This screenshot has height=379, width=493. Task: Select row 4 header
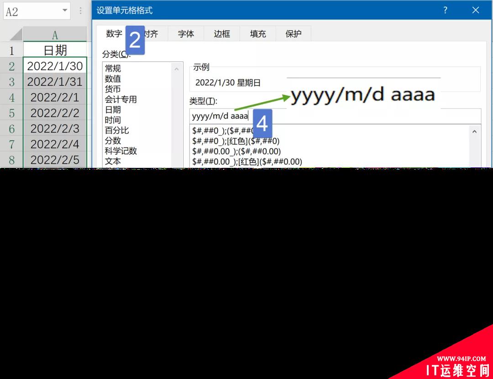click(x=11, y=98)
